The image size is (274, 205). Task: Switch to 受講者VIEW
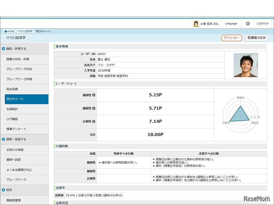(x=256, y=38)
